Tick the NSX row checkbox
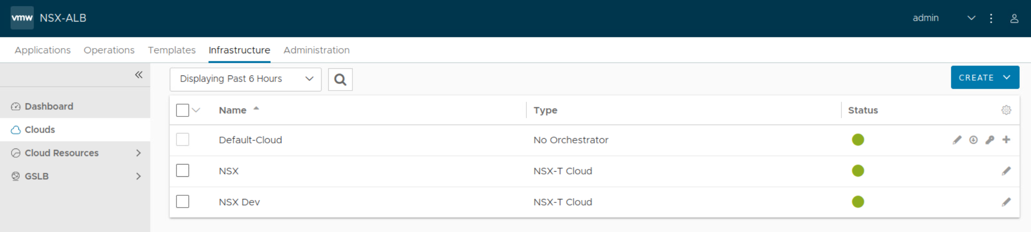The height and width of the screenshot is (232, 1031). coord(183,171)
